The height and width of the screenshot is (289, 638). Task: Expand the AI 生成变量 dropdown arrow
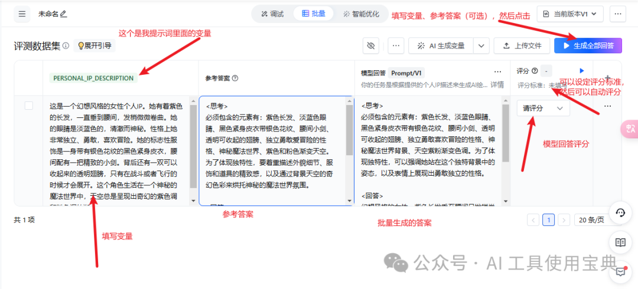point(482,45)
